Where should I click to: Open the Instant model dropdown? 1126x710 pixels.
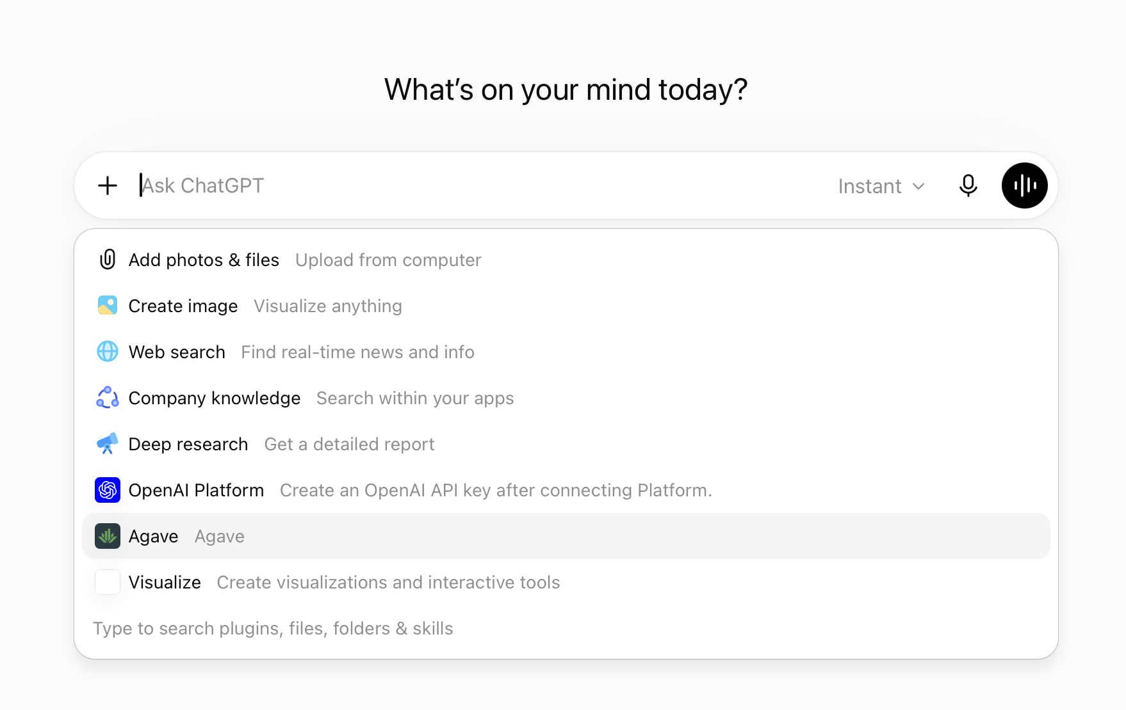(x=881, y=186)
